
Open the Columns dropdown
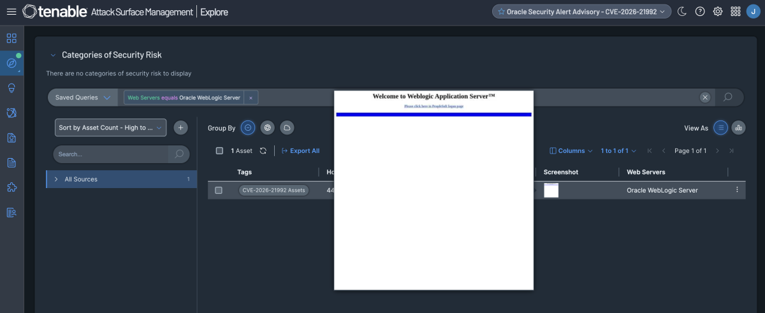(571, 150)
